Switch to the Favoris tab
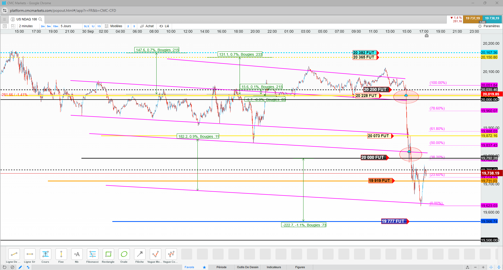Viewport: 503px width, 270px height. (x=189, y=267)
